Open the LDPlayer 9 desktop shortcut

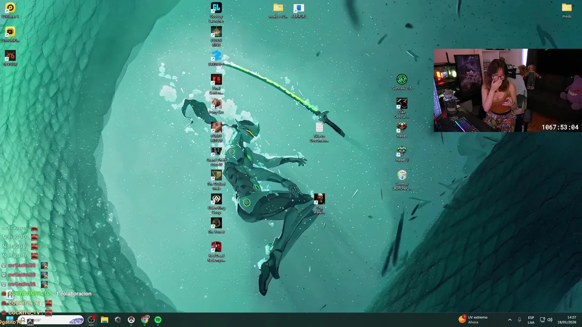click(10, 10)
